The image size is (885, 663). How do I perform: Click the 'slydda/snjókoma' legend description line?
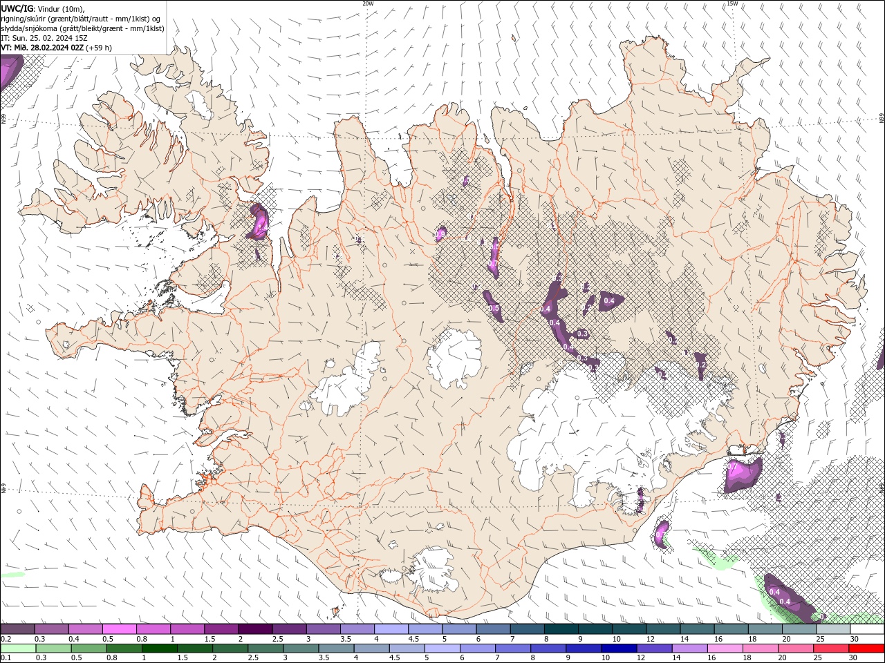coord(82,28)
